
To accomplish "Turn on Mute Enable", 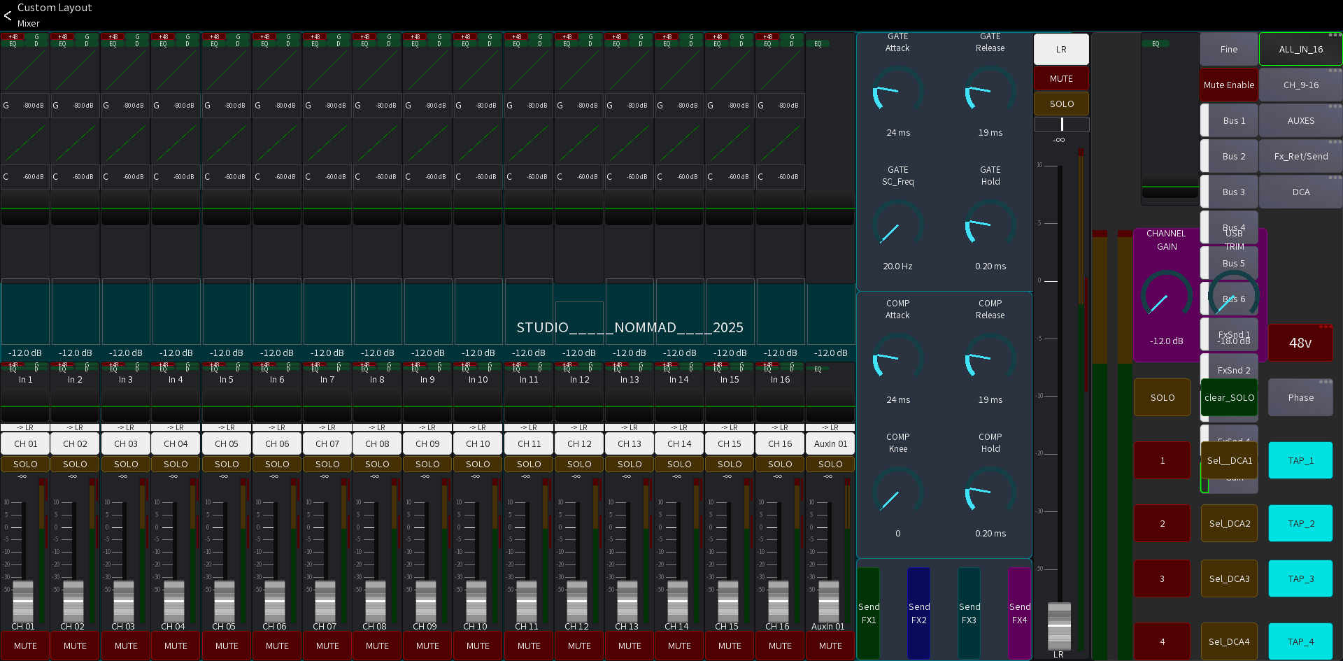I will [1228, 85].
